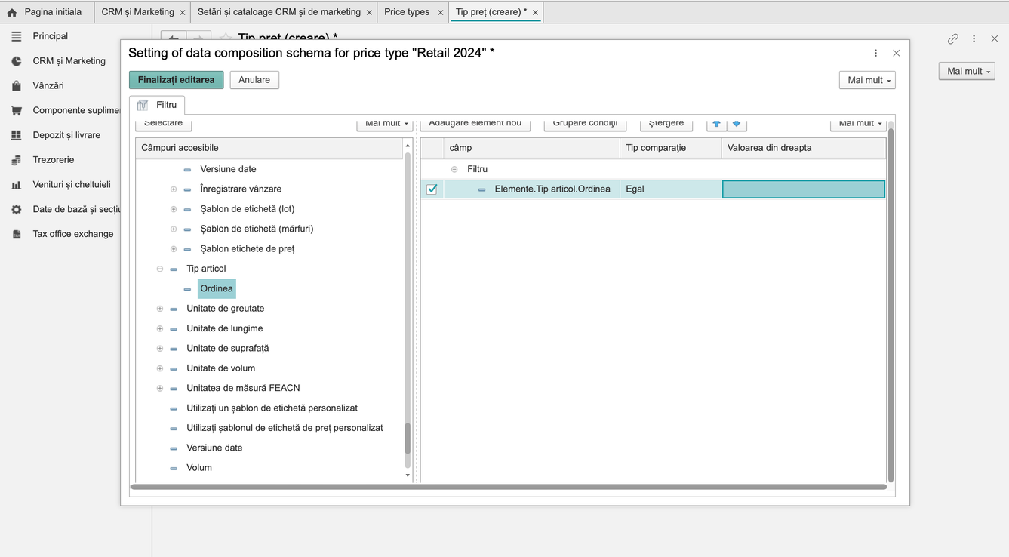The image size is (1009, 557).
Task: Open the Mai mult dropdown beside Anulare
Action: (x=867, y=80)
